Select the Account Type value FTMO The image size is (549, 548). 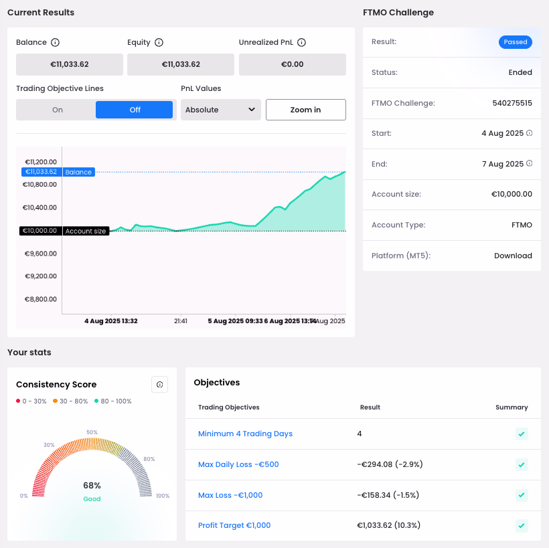pyautogui.click(x=522, y=225)
